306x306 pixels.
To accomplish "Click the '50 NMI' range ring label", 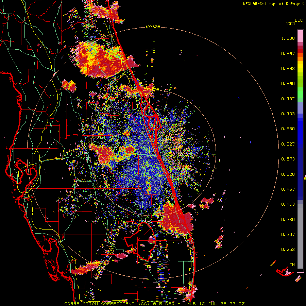I will (x=153, y=90).
